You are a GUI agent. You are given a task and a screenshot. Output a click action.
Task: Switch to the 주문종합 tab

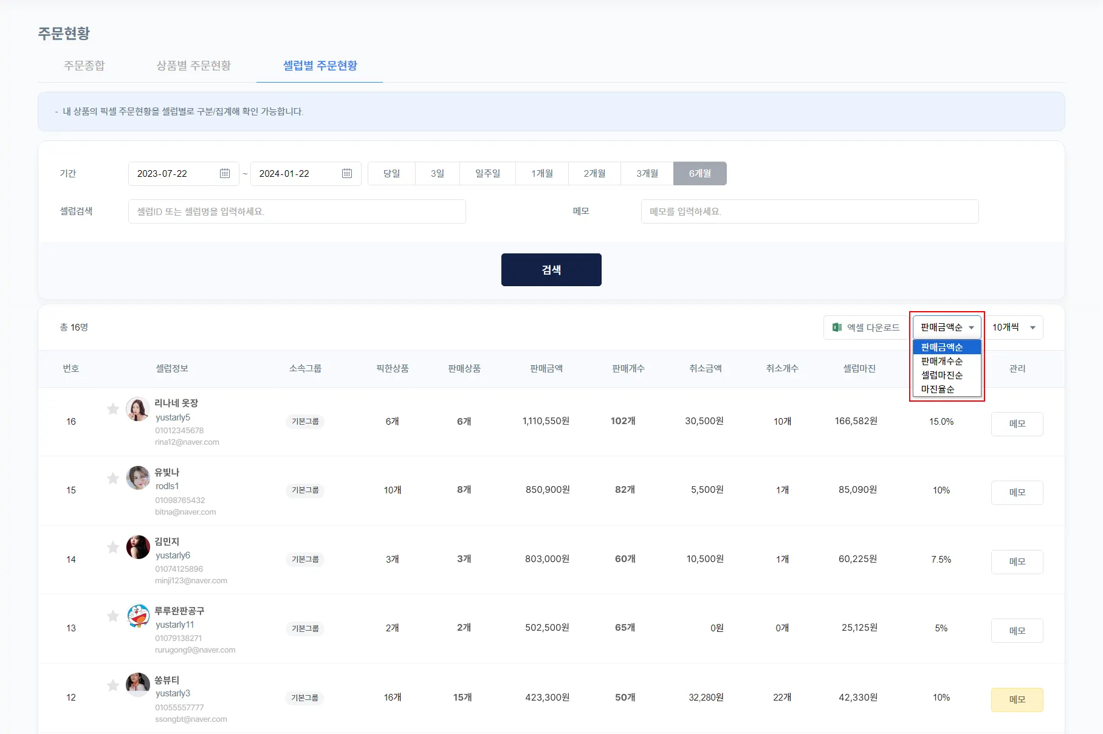tap(84, 66)
